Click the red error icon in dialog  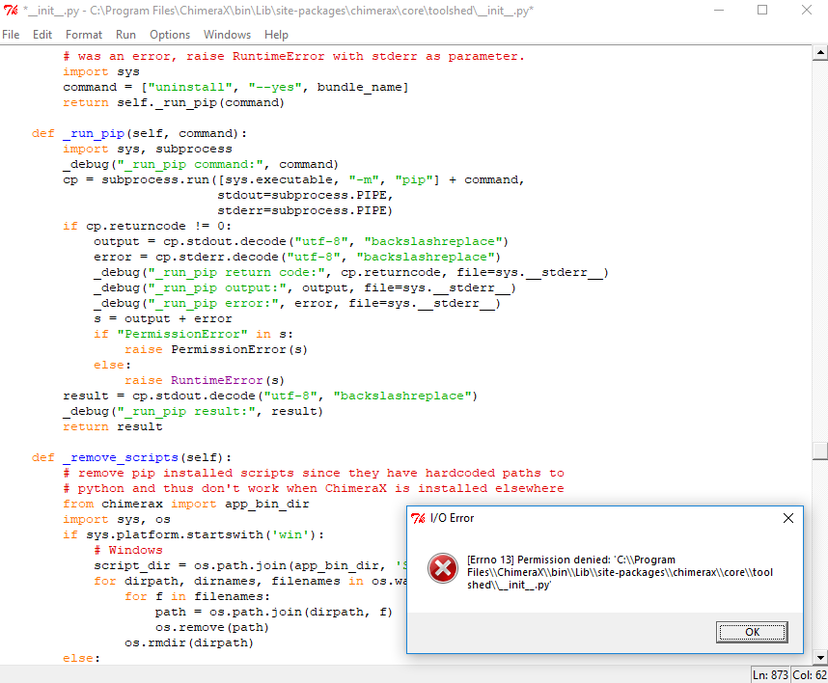coord(443,569)
